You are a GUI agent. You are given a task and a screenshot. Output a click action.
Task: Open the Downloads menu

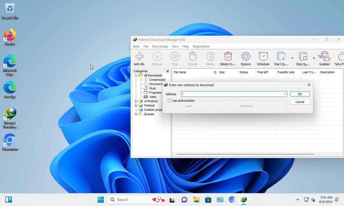[160, 46]
